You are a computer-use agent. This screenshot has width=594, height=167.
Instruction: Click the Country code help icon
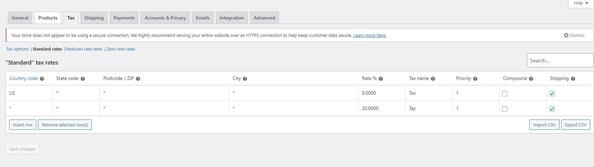pos(42,79)
